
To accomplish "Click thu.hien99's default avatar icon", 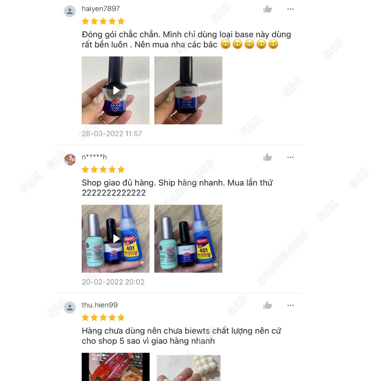I will click(x=70, y=308).
